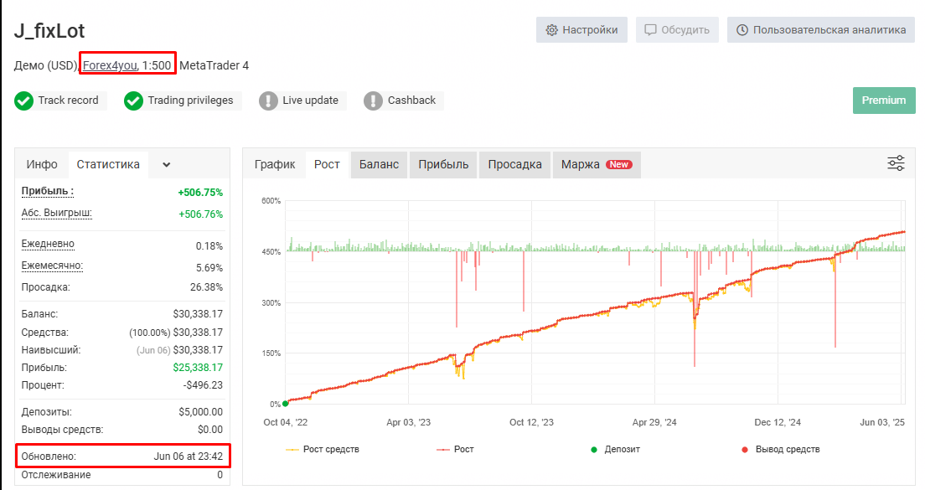Click the green Premium button
This screenshot has width=925, height=490.
tap(884, 101)
